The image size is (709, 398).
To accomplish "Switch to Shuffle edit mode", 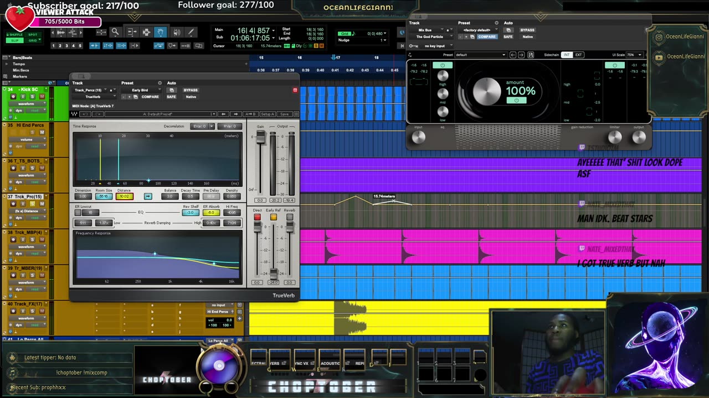I will pyautogui.click(x=15, y=35).
